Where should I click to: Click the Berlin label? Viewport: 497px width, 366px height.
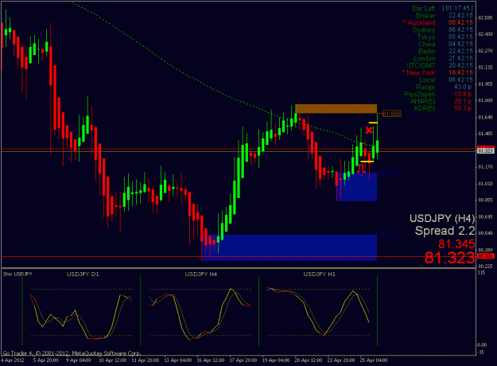pos(427,52)
